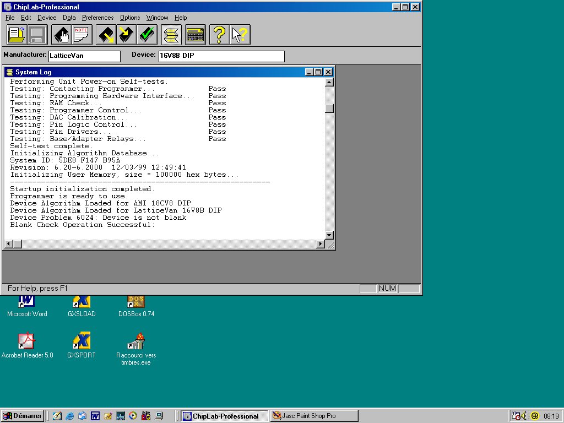
Task: Click the System Log vertical scroll thumb
Action: pos(329,109)
